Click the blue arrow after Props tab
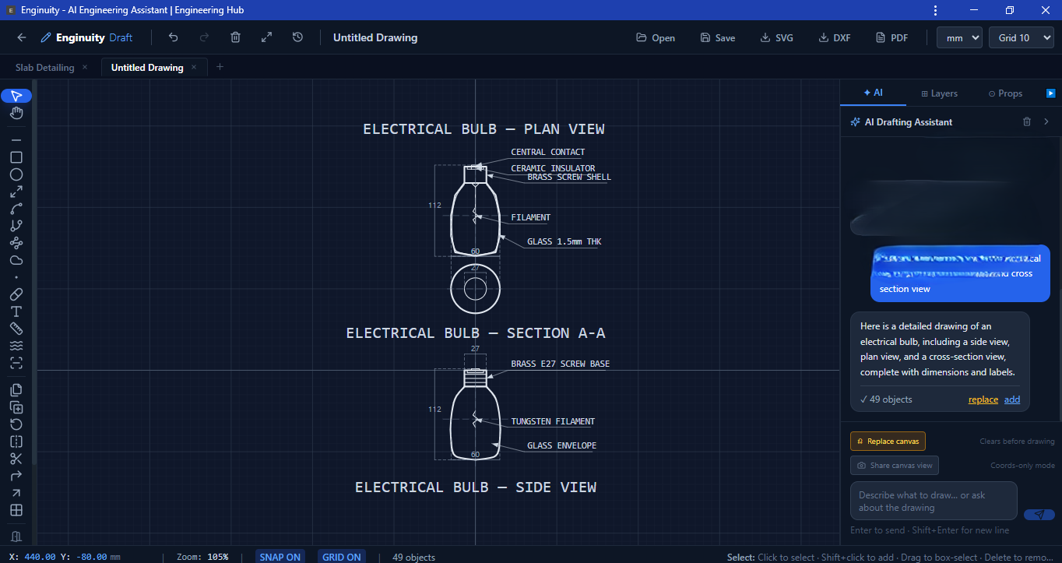Image resolution: width=1062 pixels, height=563 pixels. (x=1050, y=93)
